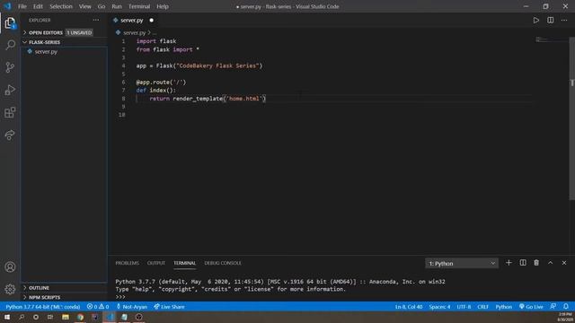This screenshot has width=575, height=323.
Task: Open the Help menu
Action: tap(163, 6)
